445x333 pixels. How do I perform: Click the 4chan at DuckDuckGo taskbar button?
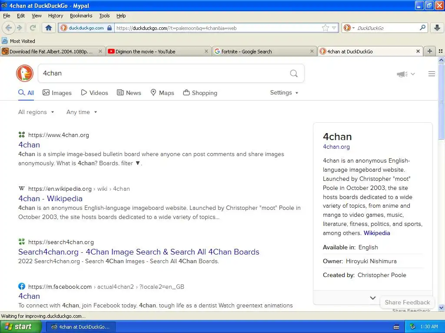(80, 327)
